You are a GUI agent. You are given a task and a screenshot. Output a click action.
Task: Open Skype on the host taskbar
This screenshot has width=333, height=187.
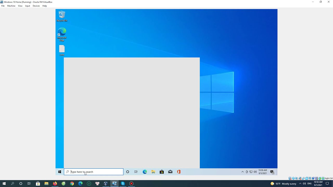[123, 183]
